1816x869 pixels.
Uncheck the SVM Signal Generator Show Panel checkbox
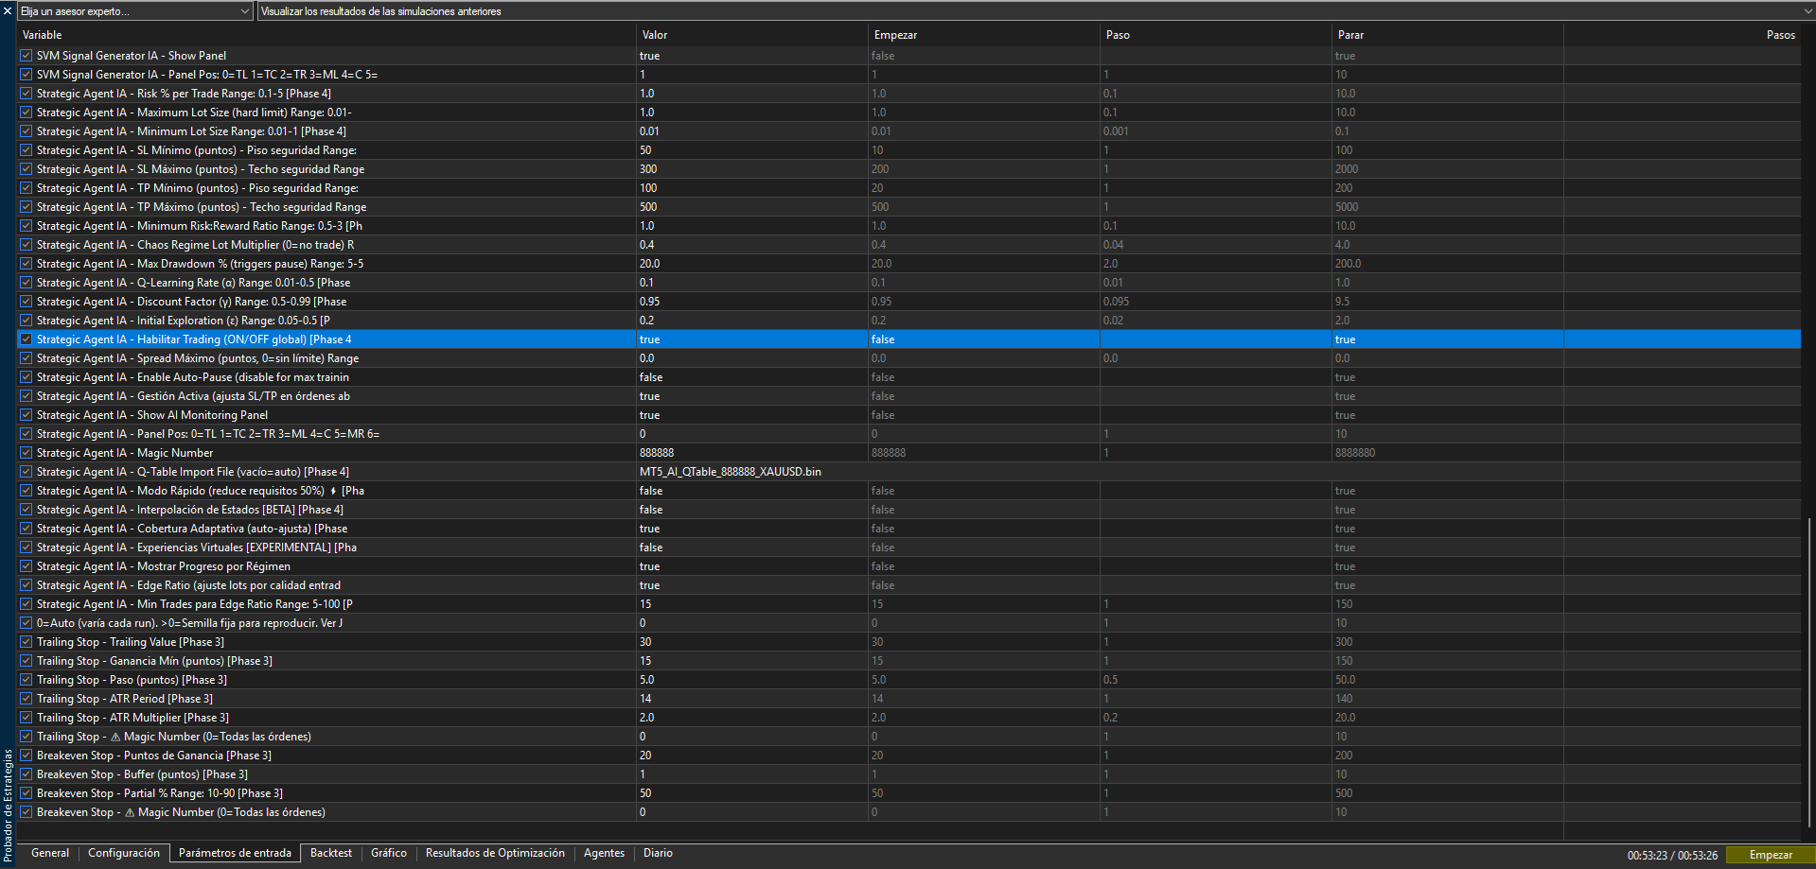point(26,56)
